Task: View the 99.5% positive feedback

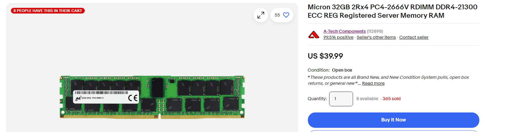Action: pos(338,37)
